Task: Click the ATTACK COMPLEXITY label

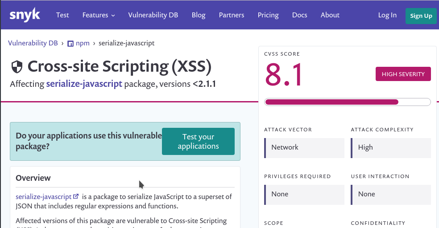Action: point(382,130)
